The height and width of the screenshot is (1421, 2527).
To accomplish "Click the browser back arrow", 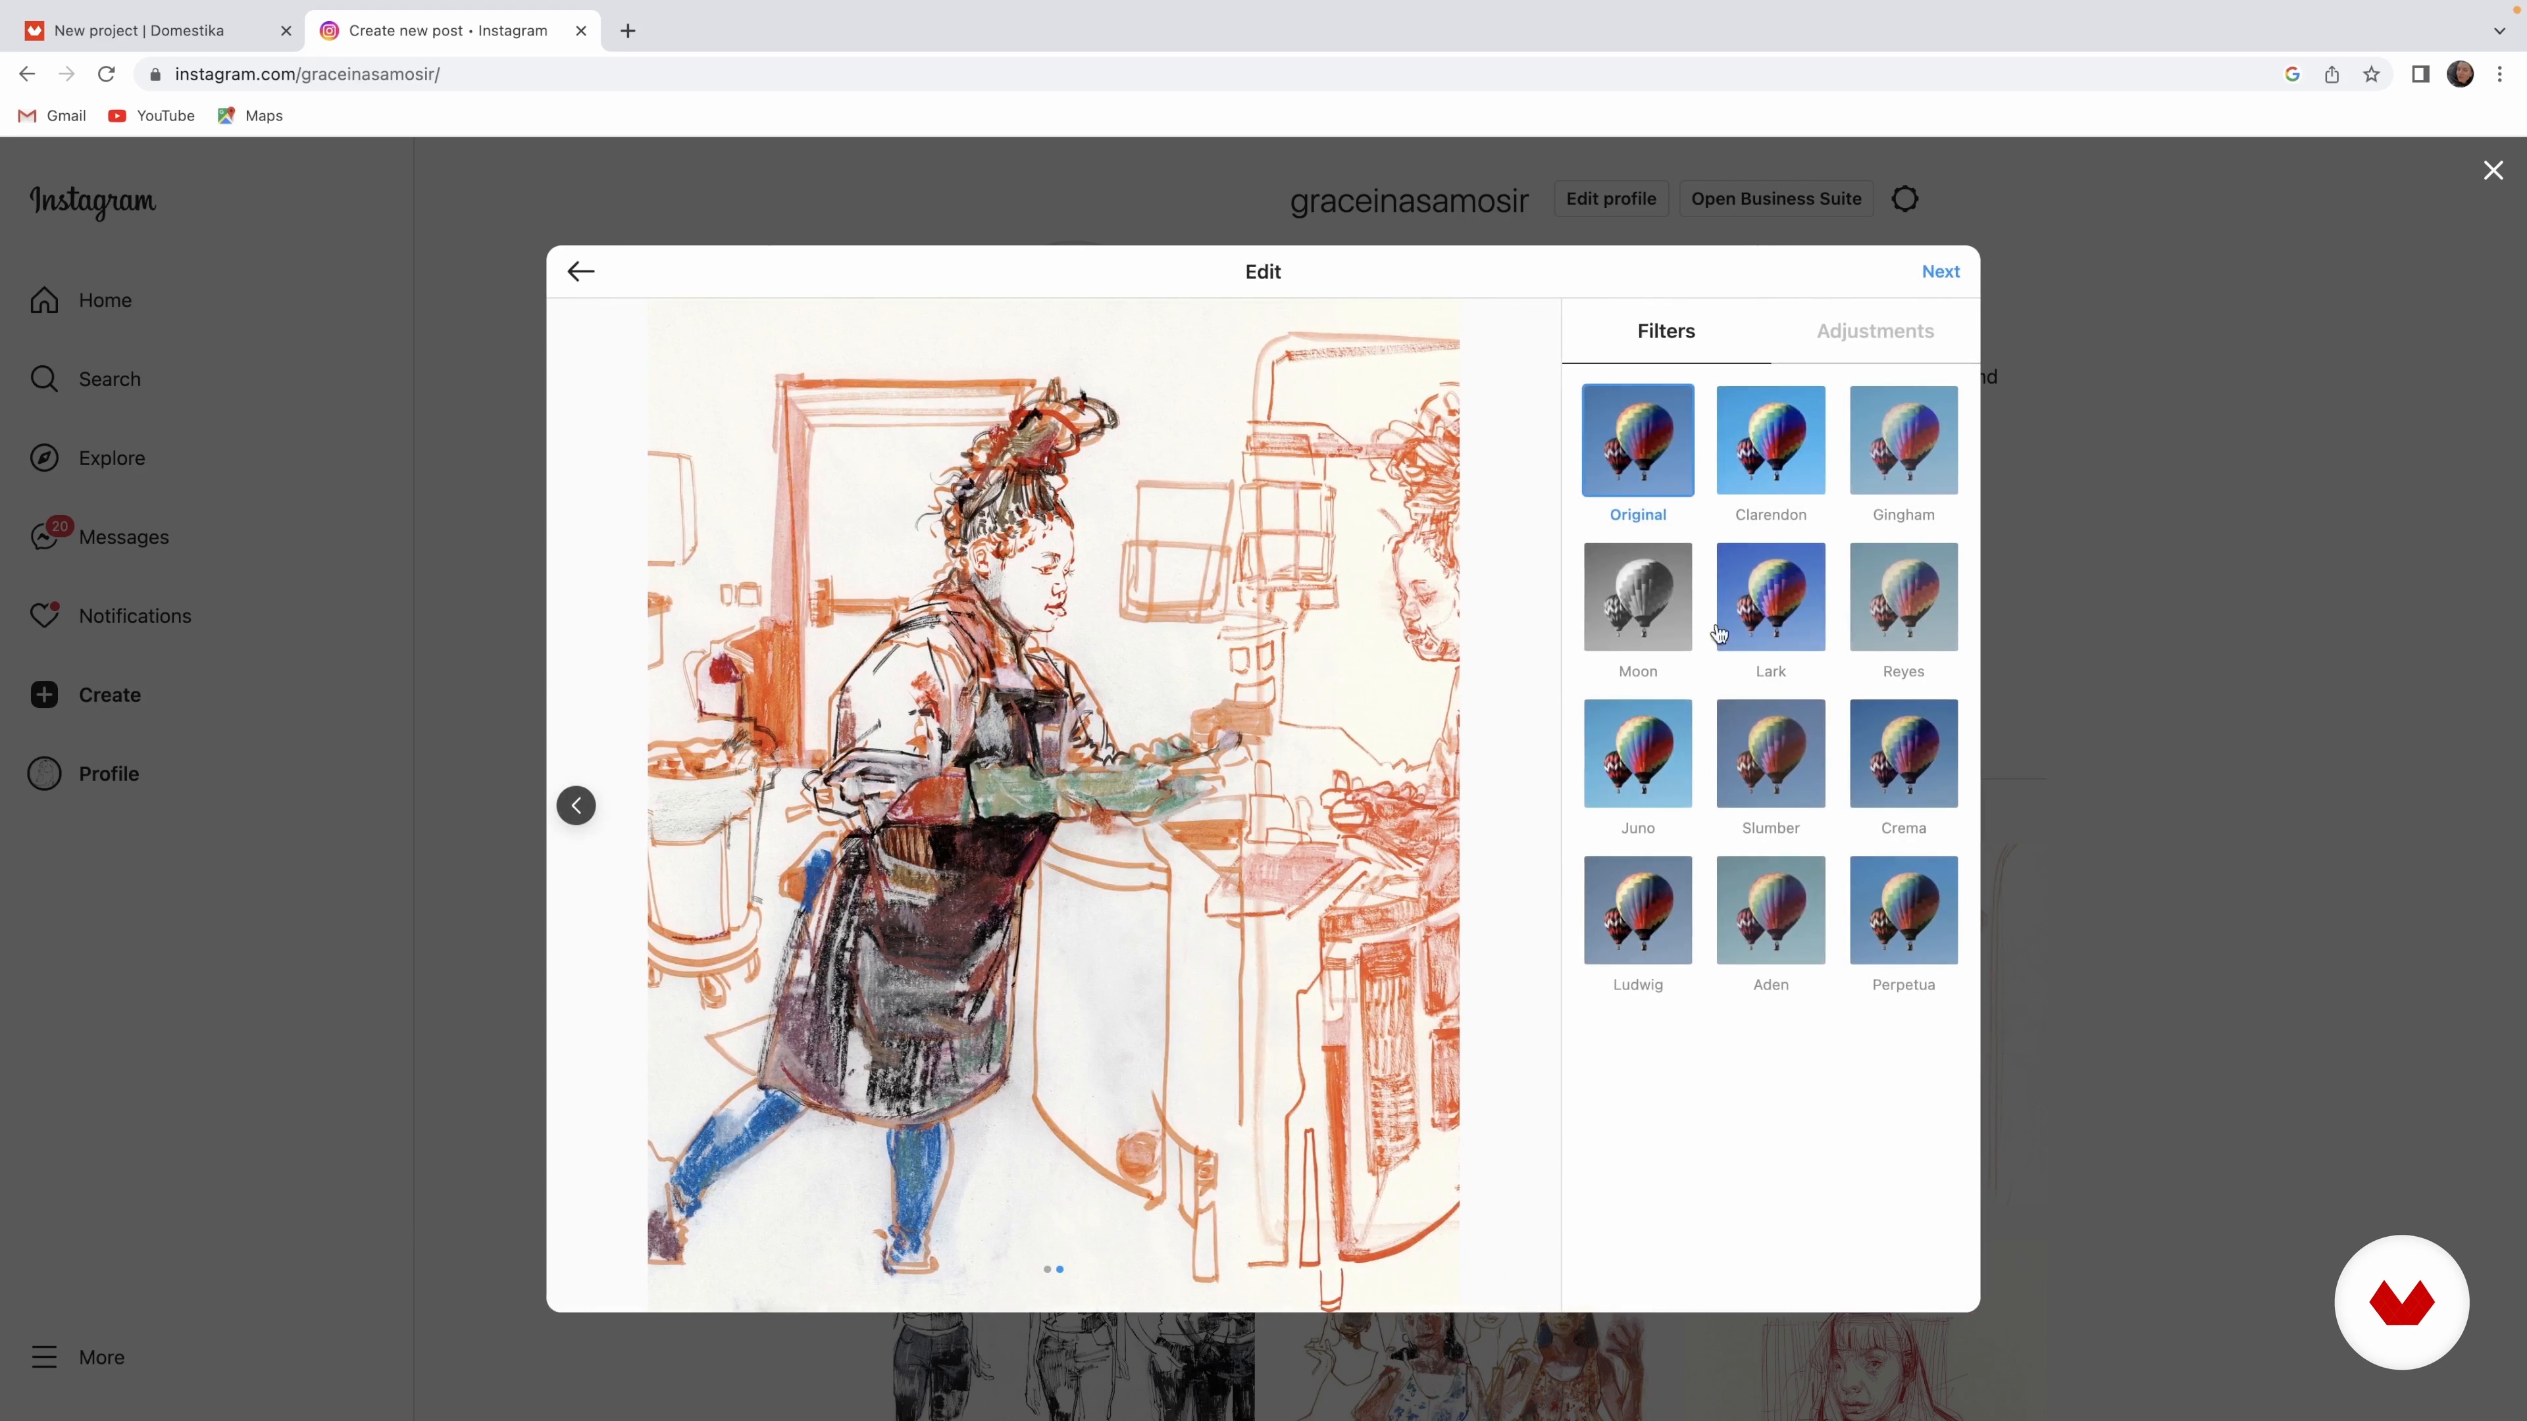I will click(26, 74).
